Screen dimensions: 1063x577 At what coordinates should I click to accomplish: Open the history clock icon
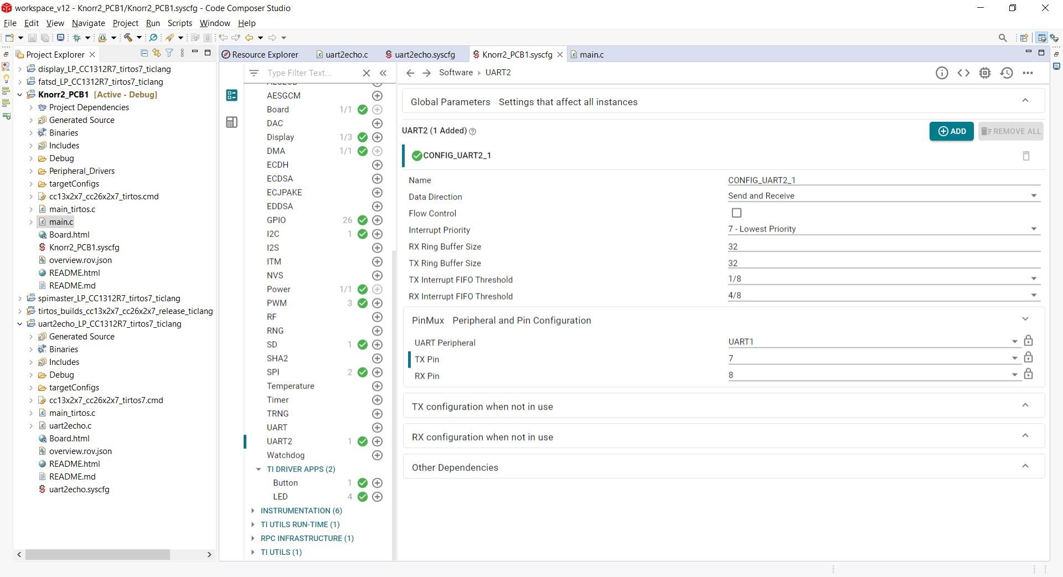pos(1007,73)
